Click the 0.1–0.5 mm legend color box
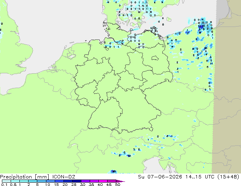Screen dimensions: 241x186 (6, 181)
